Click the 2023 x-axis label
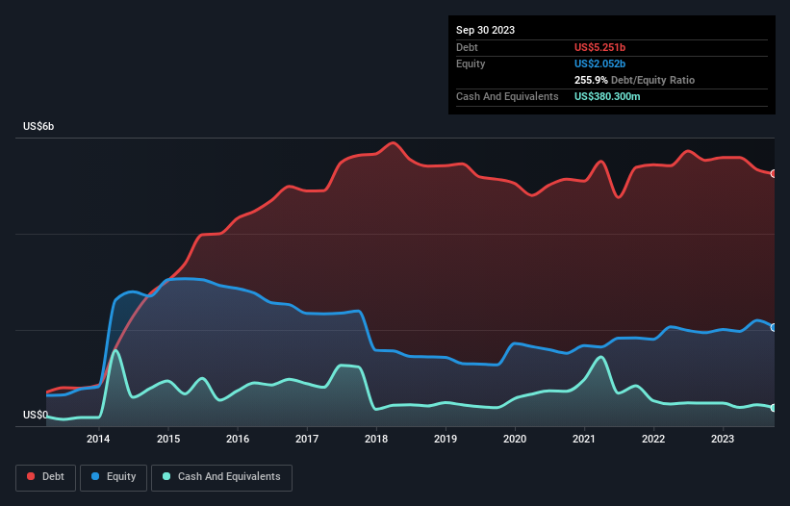The width and height of the screenshot is (790, 506). pos(723,439)
